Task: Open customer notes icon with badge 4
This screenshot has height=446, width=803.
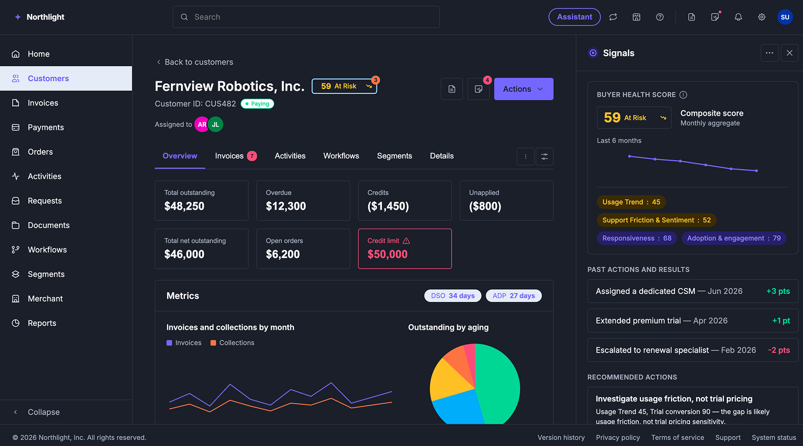Action: (478, 89)
